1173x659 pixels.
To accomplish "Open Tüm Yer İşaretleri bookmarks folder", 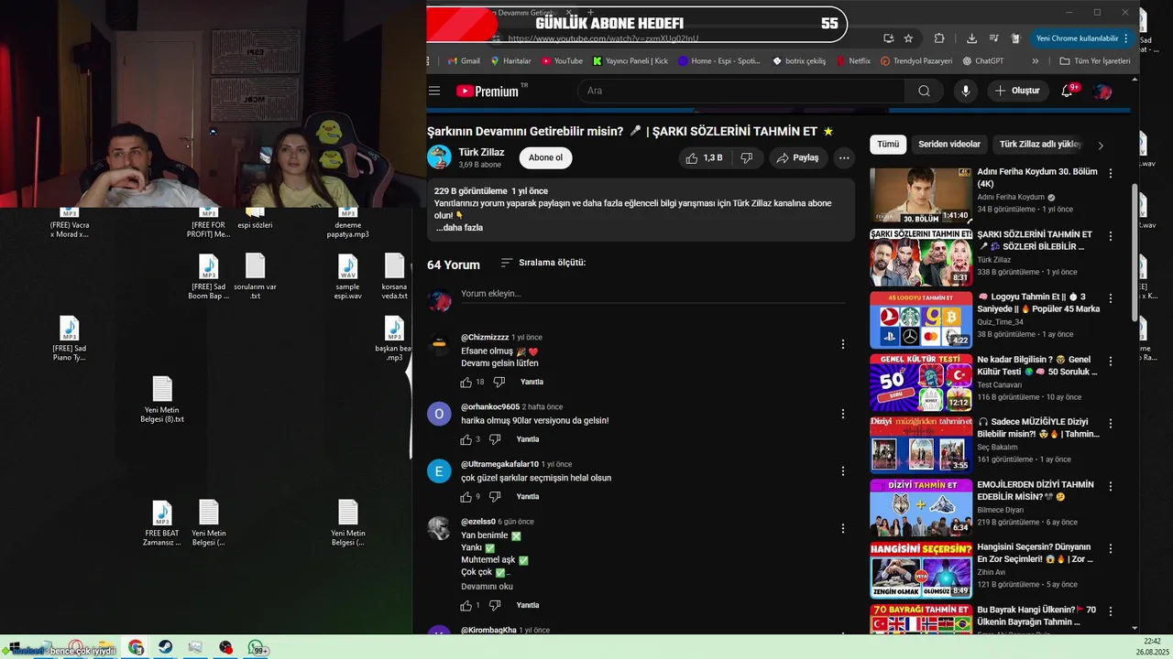I will pos(1094,61).
